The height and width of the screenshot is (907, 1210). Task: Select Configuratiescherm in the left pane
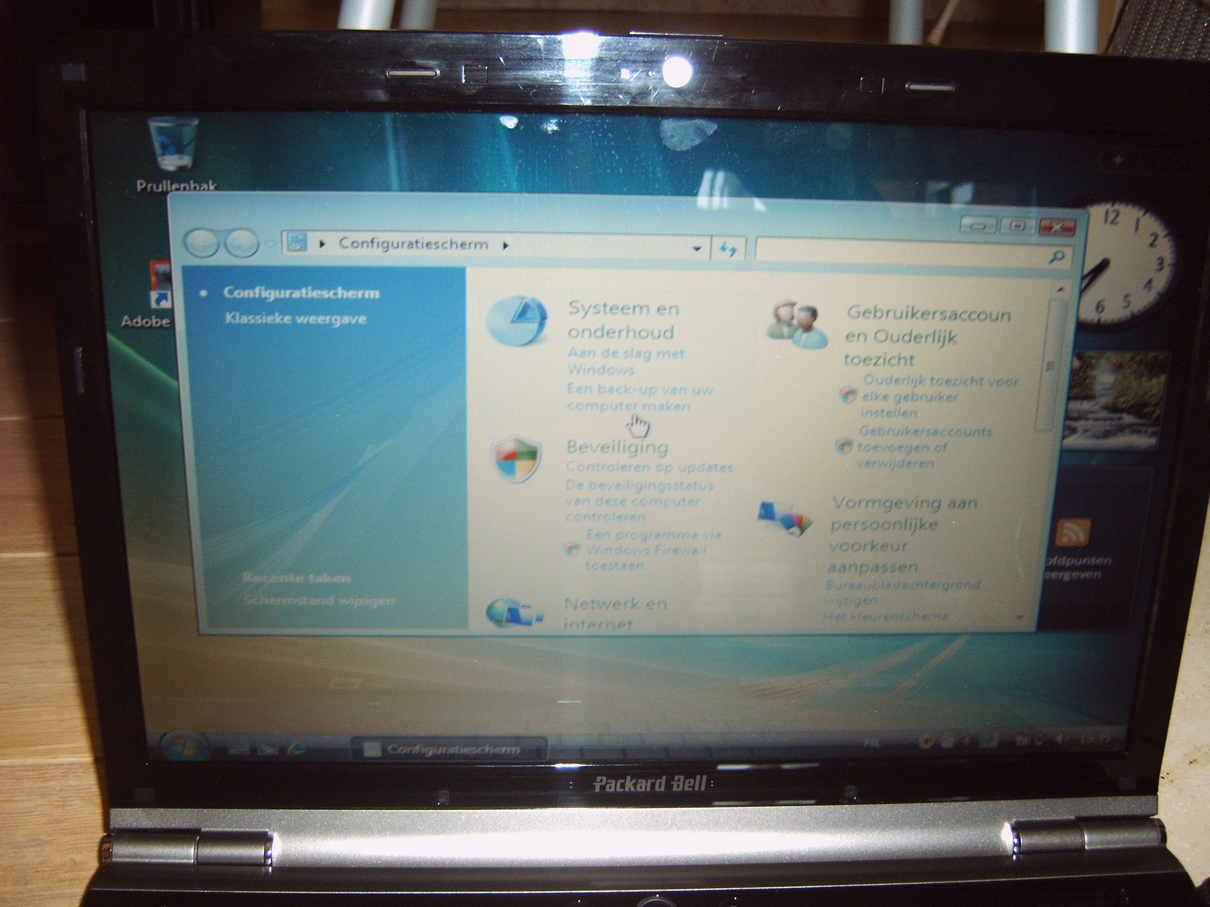[x=302, y=293]
